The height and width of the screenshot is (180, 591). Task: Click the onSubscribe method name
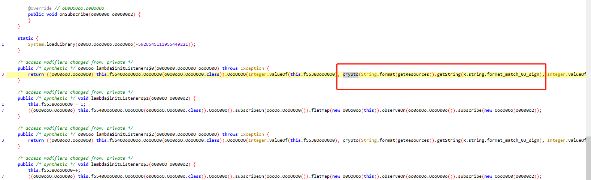pos(74,14)
